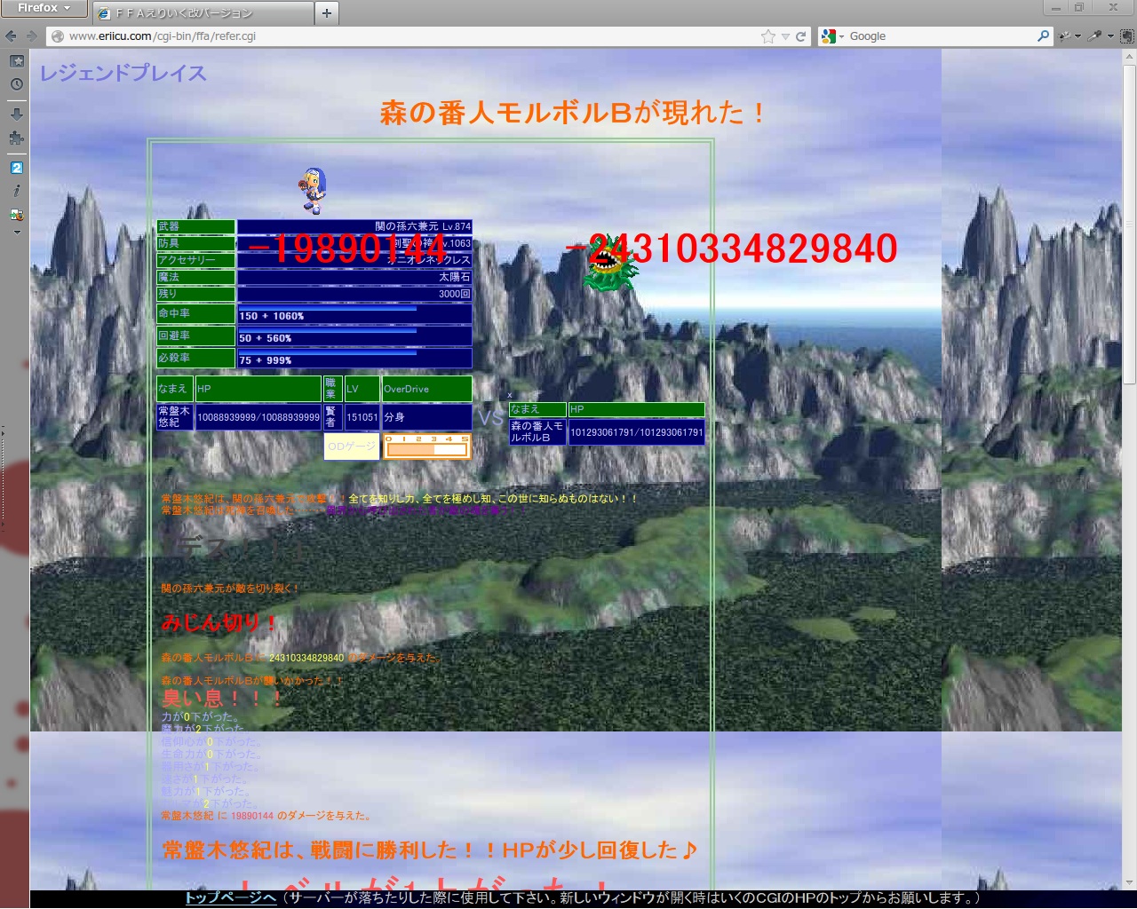Click the みじん切り！ attack text
Image resolution: width=1137 pixels, height=909 pixels.
219,623
